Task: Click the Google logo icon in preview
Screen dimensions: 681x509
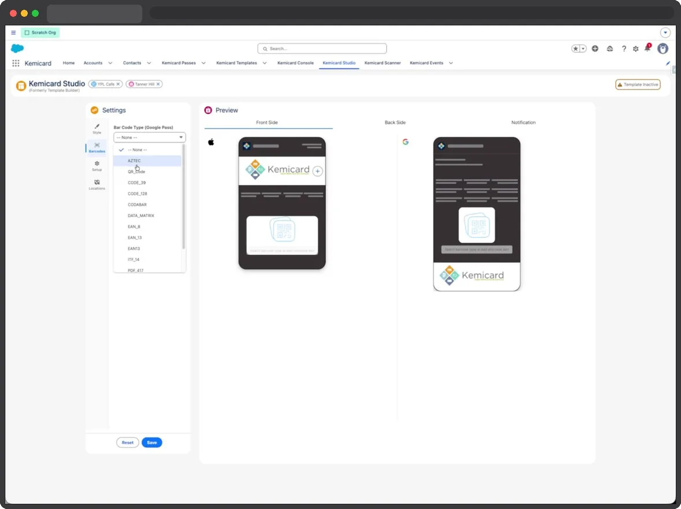Action: point(405,142)
